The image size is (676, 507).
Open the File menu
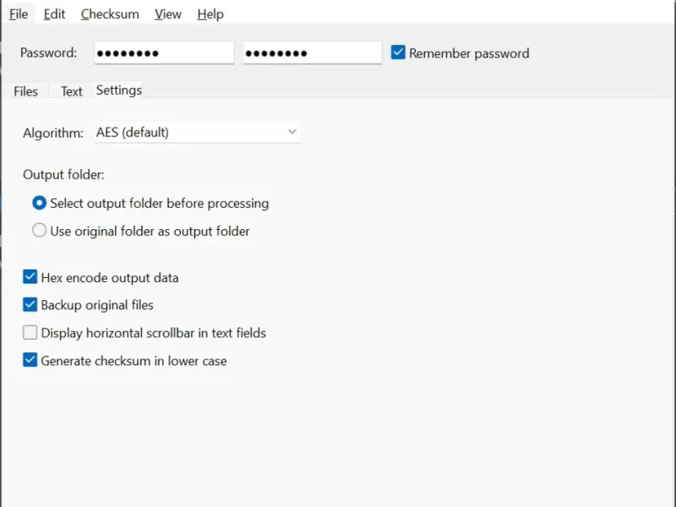coord(19,14)
